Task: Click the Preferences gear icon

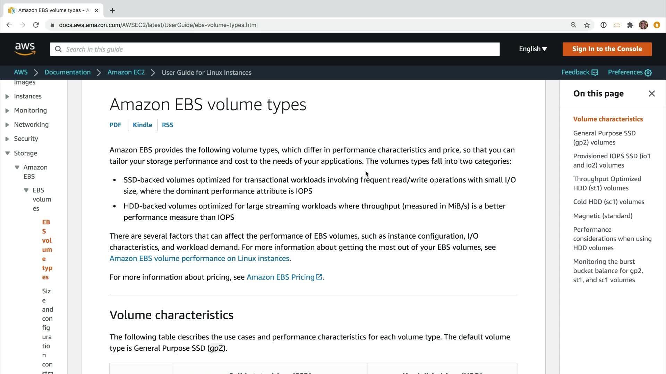Action: point(648,73)
